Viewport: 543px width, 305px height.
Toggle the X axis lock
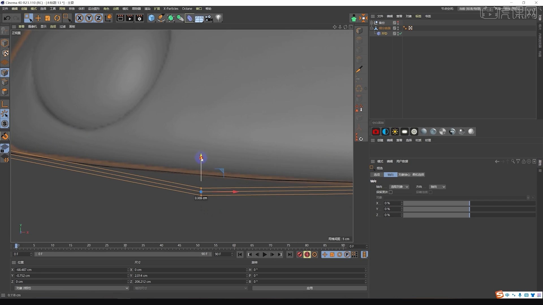pyautogui.click(x=79, y=18)
